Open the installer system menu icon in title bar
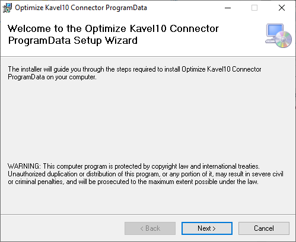This screenshot has height=242, width=296. point(7,8)
